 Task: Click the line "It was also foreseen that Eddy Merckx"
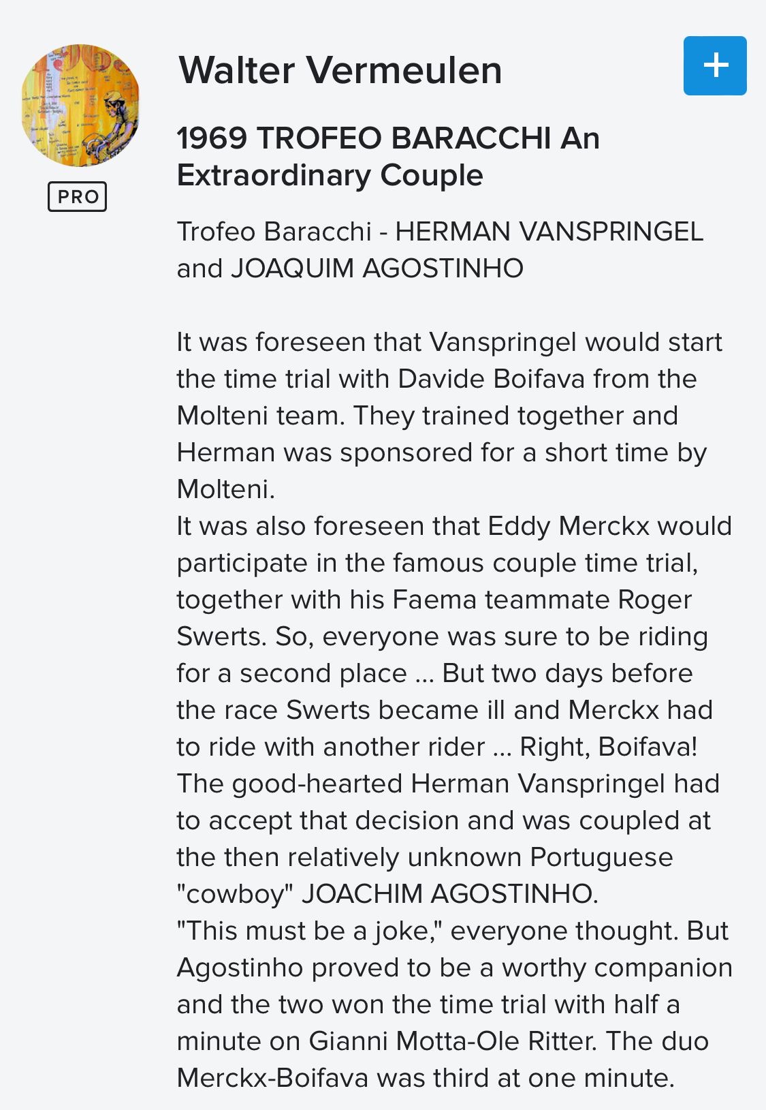[453, 526]
